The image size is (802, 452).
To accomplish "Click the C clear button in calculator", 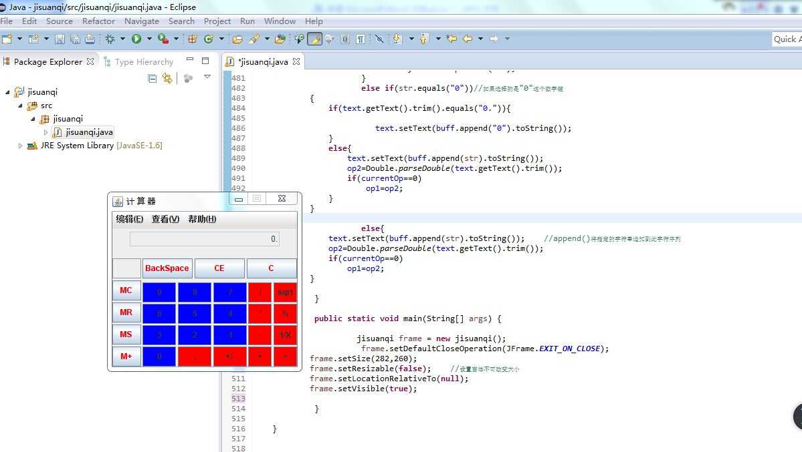I will click(x=272, y=268).
